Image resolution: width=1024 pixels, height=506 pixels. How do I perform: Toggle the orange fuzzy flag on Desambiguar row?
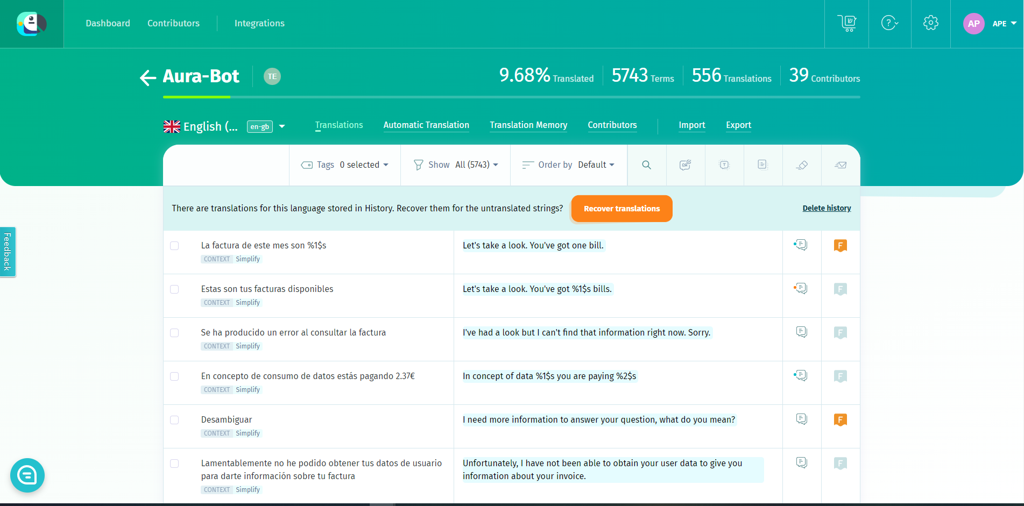841,420
